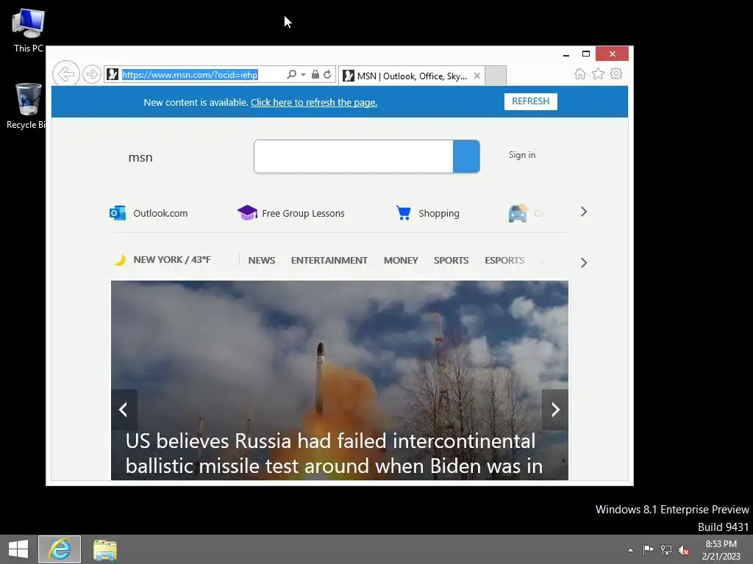Click the Shopping cart icon
753x564 pixels.
(404, 212)
